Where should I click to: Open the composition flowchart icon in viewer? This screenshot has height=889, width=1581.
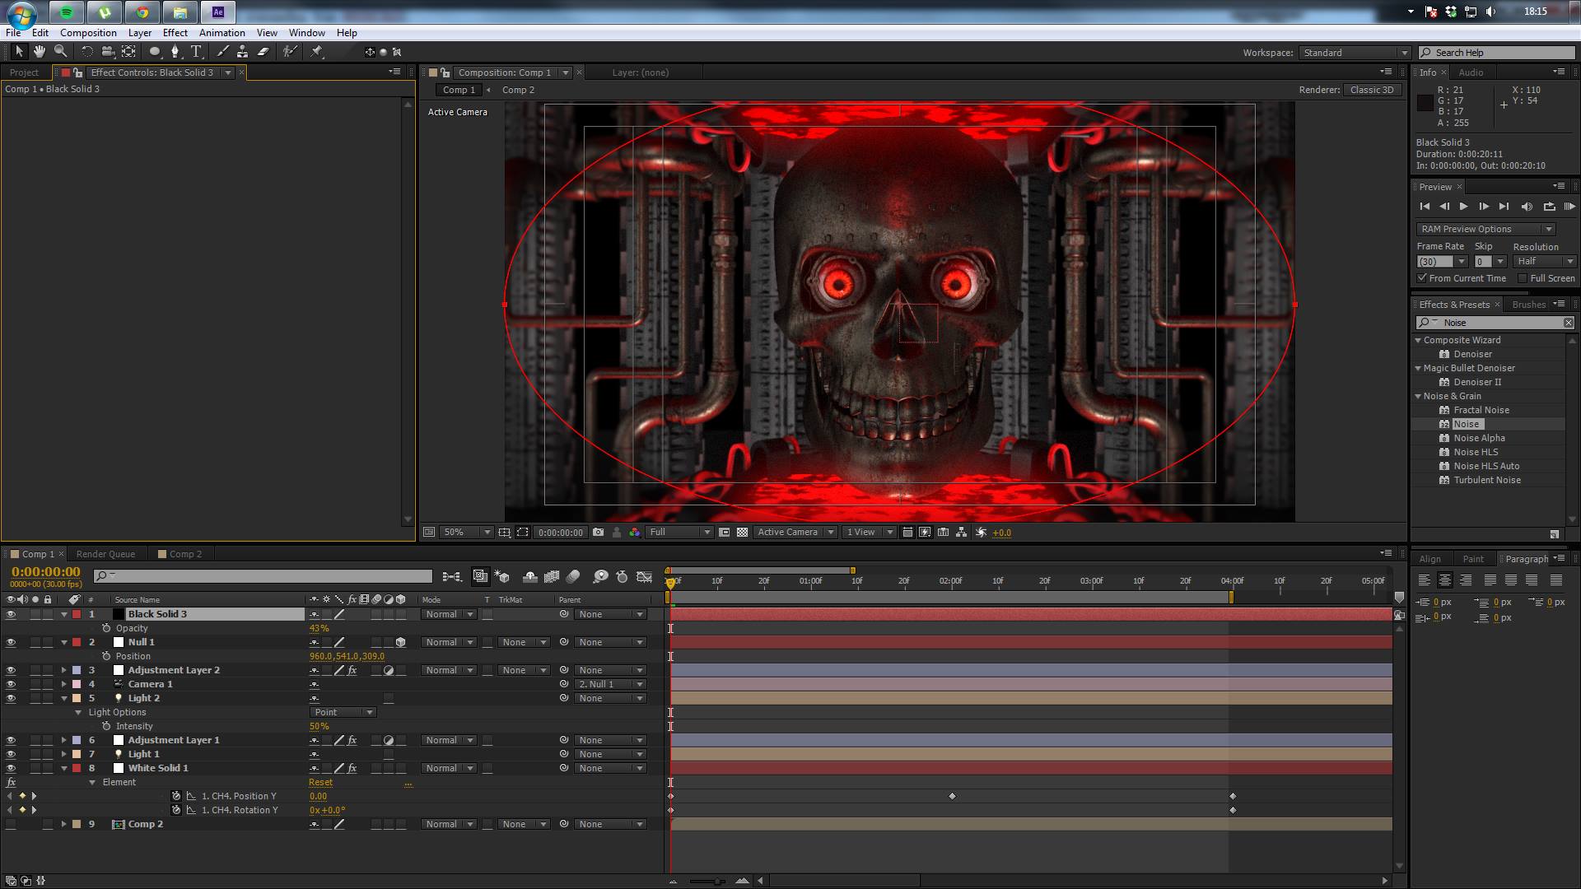[x=961, y=533]
